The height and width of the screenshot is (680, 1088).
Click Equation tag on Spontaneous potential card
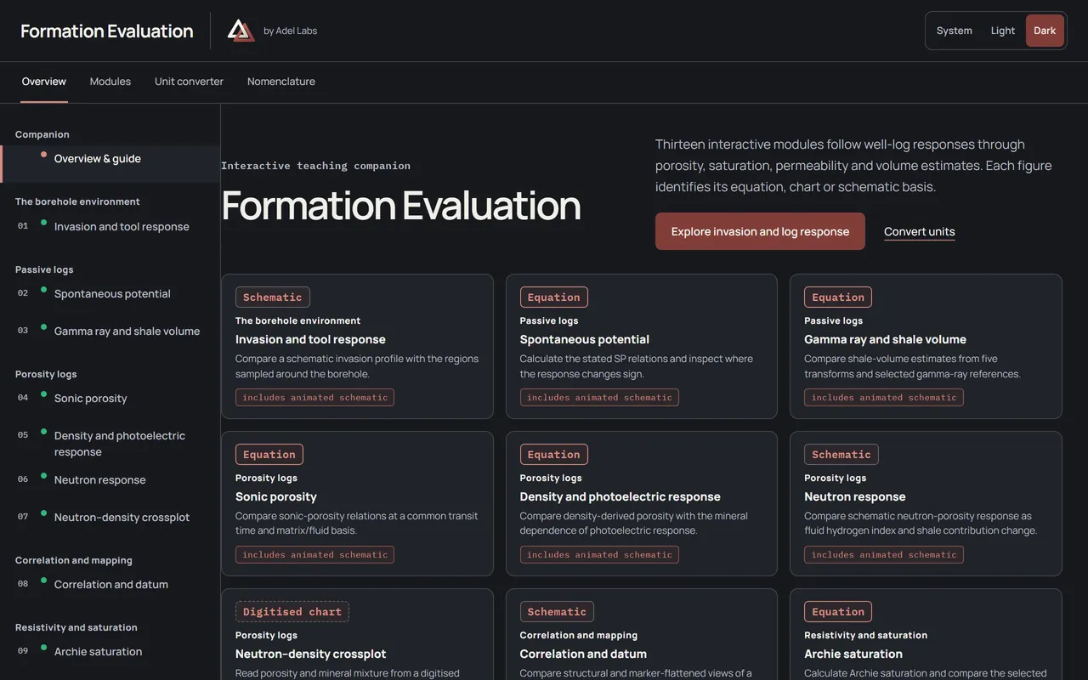(553, 297)
